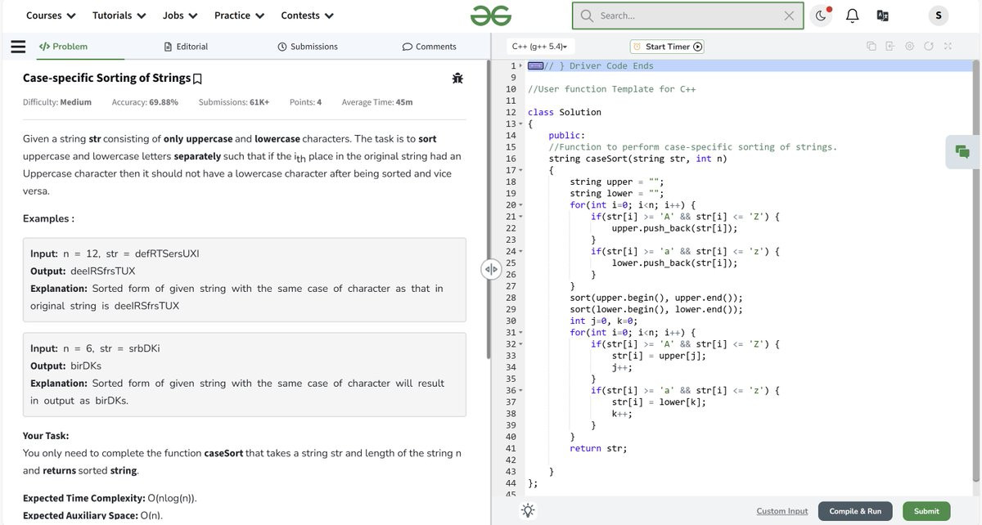The height and width of the screenshot is (525, 982).
Task: Open user profile avatar S
Action: click(x=938, y=16)
